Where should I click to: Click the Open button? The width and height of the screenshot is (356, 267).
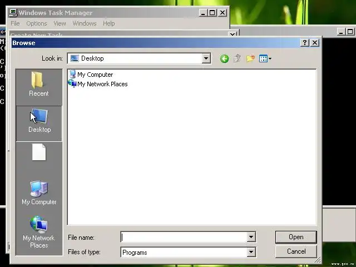[296, 237]
